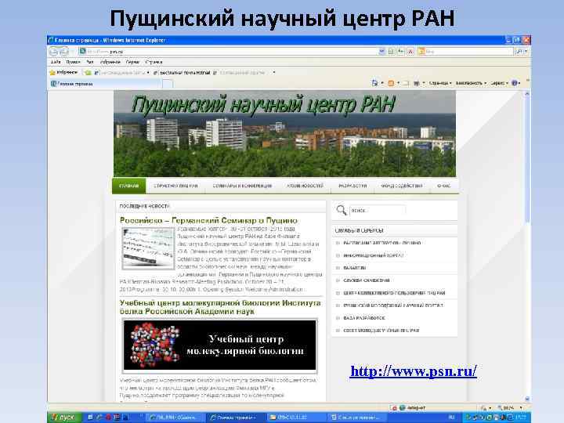Click the address bar showing psn.ru
The width and height of the screenshot is (564, 423).
(229, 52)
